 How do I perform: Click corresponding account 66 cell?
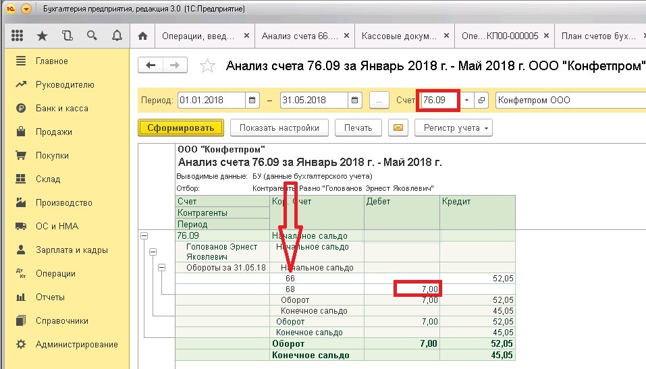coord(317,279)
